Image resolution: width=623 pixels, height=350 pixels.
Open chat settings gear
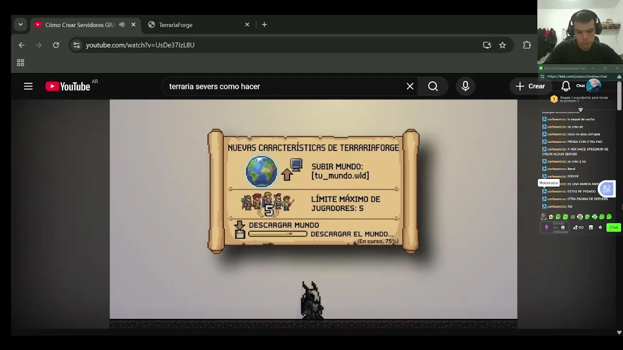tap(600, 227)
